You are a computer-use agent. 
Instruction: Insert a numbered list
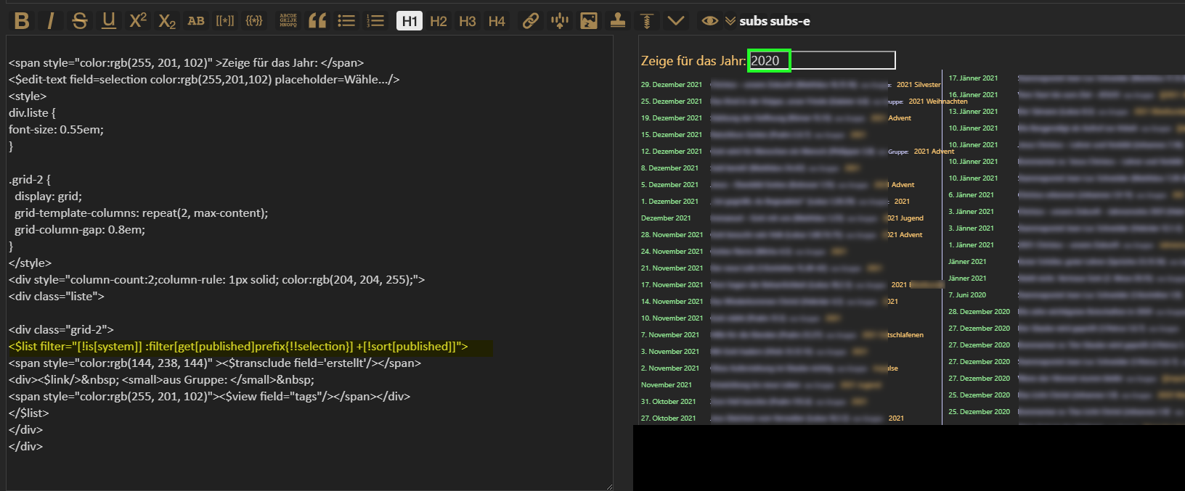click(375, 21)
